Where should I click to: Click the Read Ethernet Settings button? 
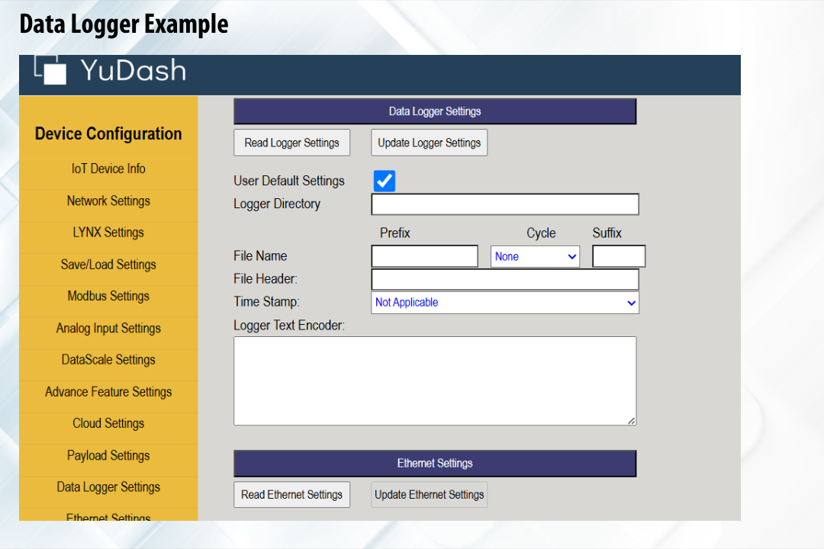291,494
